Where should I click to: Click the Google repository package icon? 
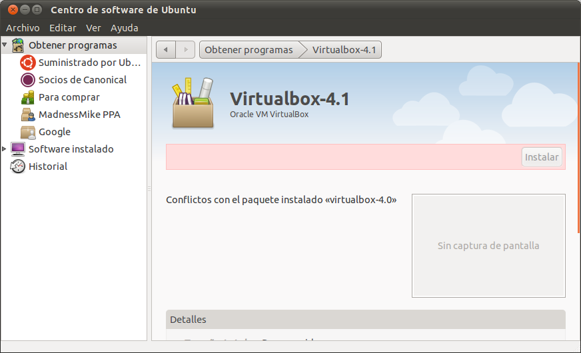coord(28,133)
